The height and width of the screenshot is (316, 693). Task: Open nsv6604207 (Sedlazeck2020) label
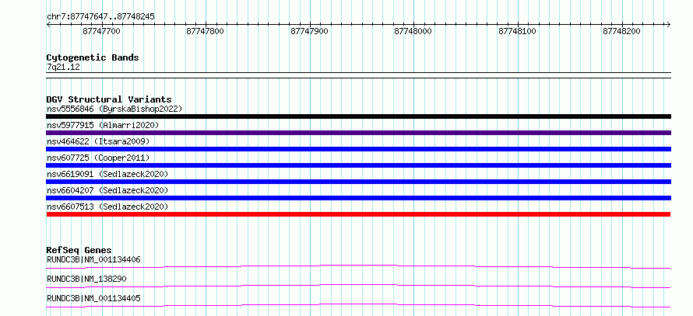[x=107, y=190]
